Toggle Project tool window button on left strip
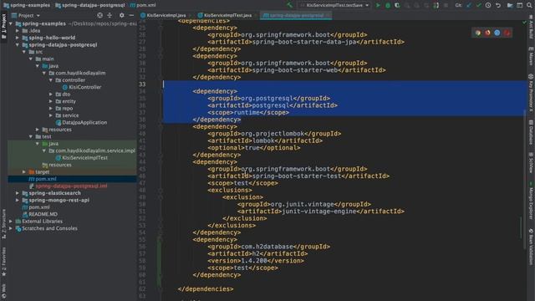 [x=3, y=26]
